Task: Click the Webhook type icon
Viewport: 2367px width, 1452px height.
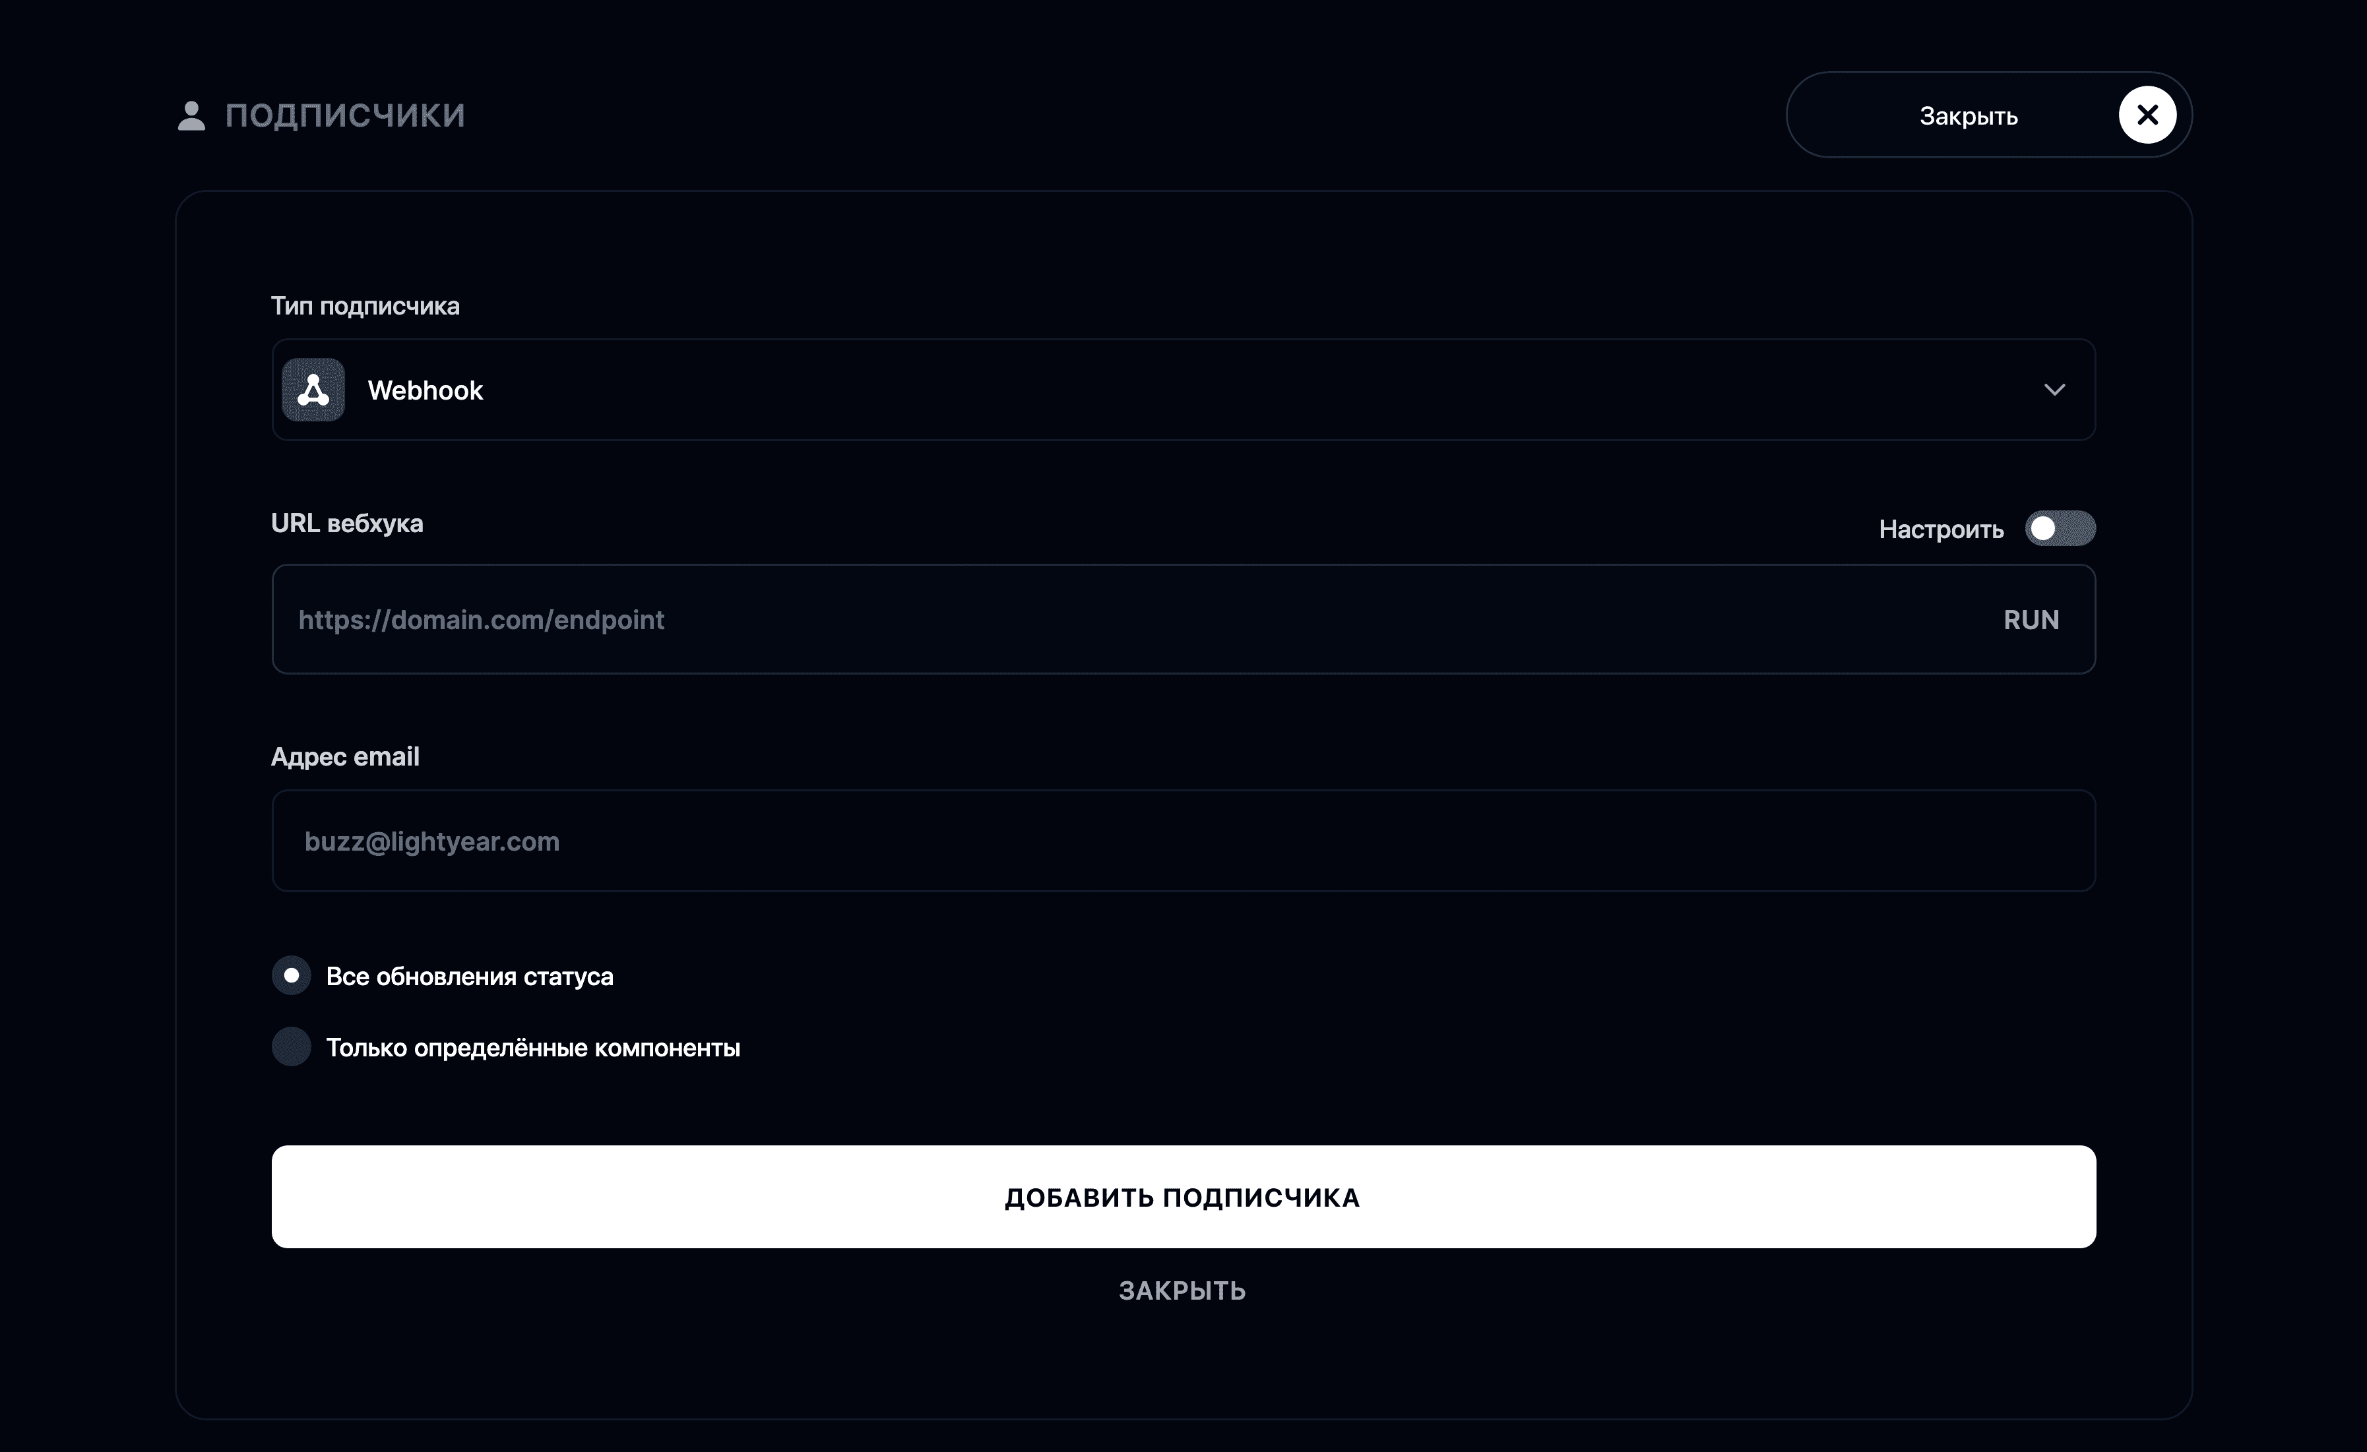Action: tap(313, 390)
